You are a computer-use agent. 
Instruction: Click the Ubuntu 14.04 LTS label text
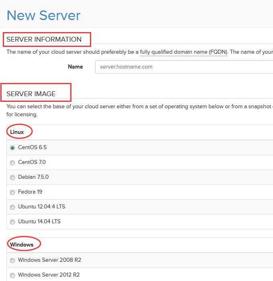pos(39,222)
